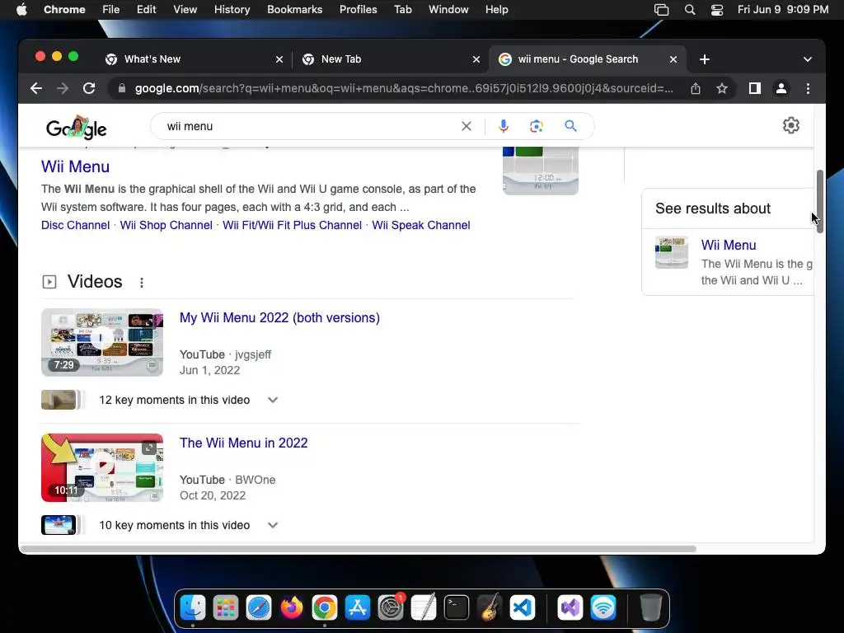Expand 10 key moments in this video
The width and height of the screenshot is (844, 633).
pyautogui.click(x=272, y=525)
